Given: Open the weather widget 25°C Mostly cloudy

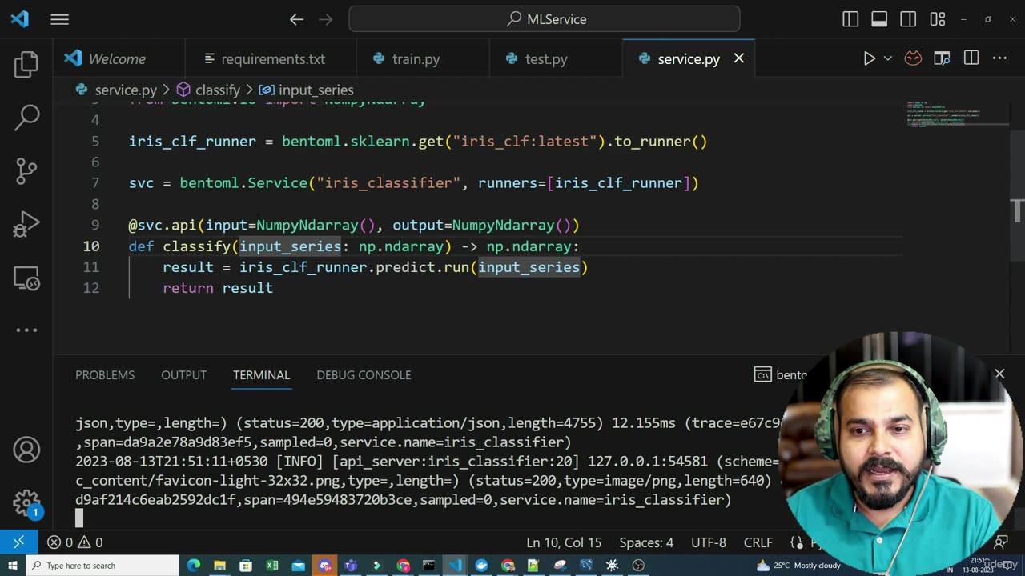Looking at the screenshot, I should 798,566.
